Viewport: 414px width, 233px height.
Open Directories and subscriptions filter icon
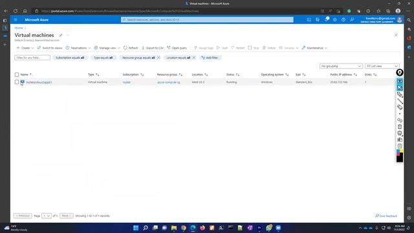(x=318, y=20)
